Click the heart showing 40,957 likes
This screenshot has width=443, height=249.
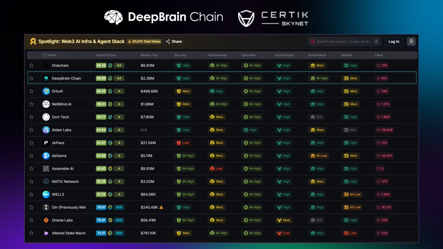click(x=378, y=156)
